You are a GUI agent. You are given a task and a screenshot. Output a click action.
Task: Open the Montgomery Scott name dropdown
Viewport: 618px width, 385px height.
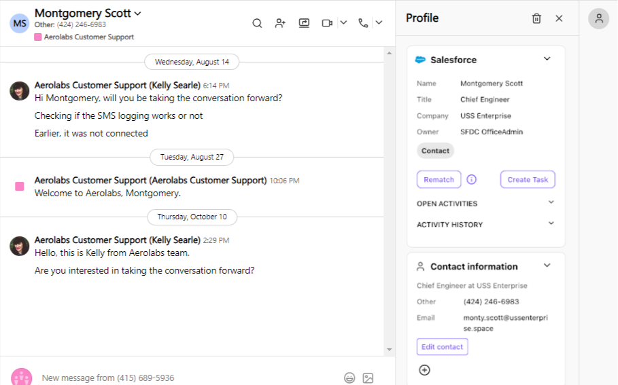[x=137, y=14]
